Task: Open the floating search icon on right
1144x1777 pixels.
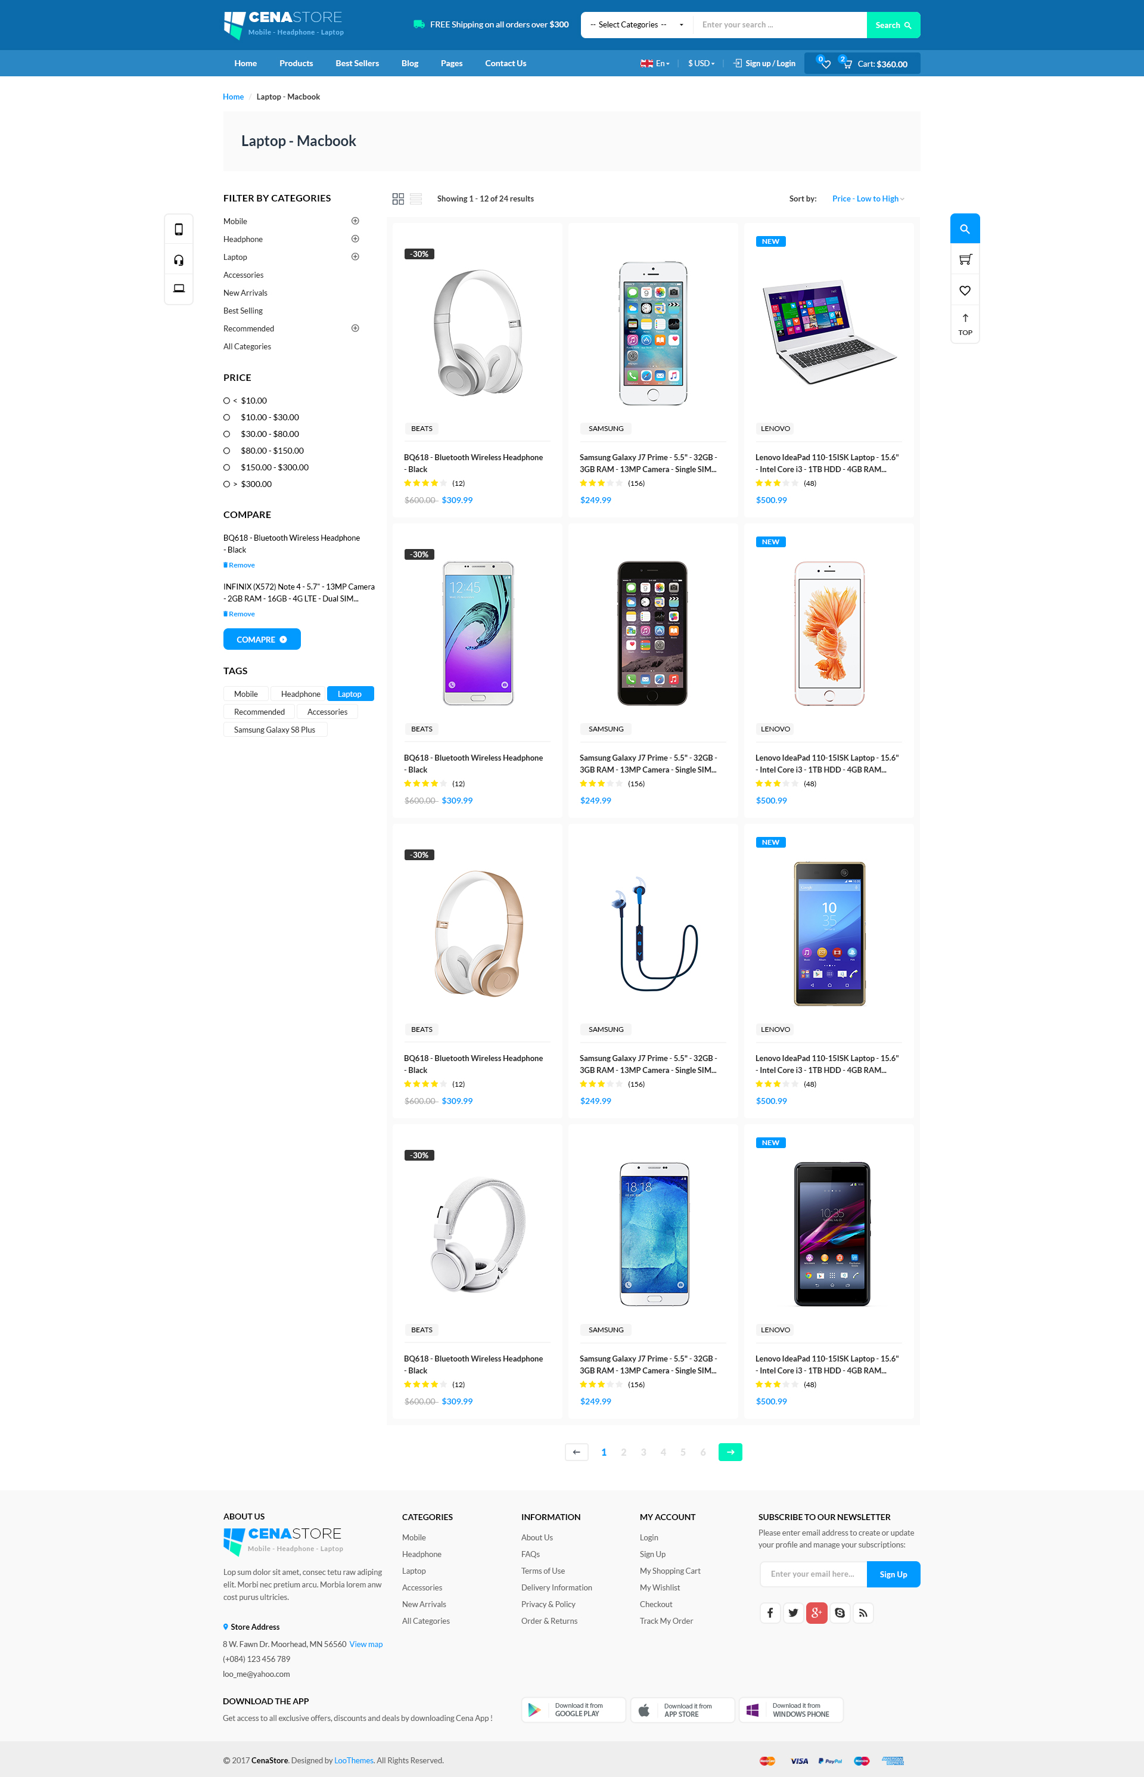Action: (x=965, y=229)
